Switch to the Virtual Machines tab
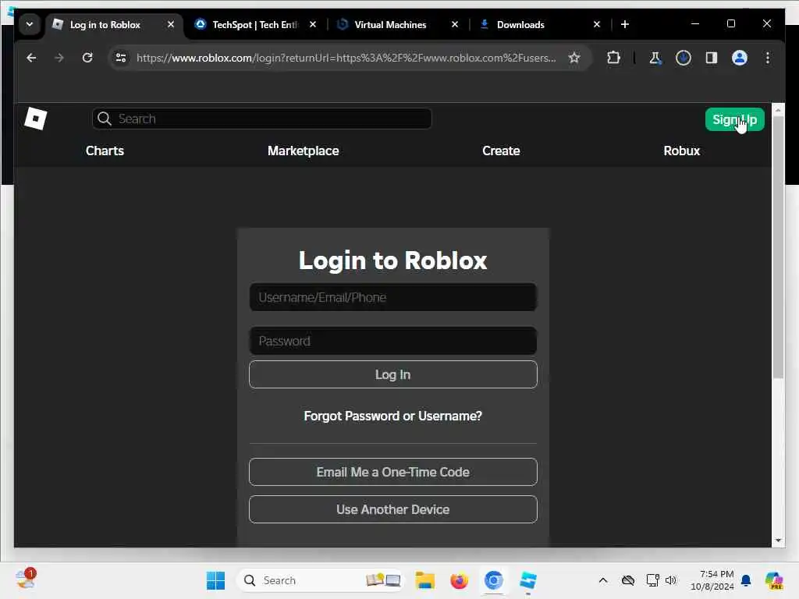Image resolution: width=799 pixels, height=599 pixels. point(390,24)
